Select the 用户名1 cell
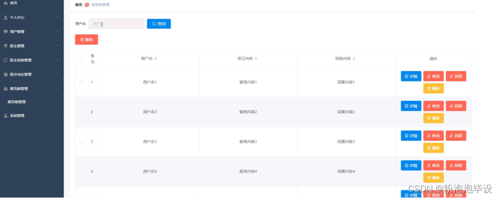The height and width of the screenshot is (198, 500). coord(150,82)
